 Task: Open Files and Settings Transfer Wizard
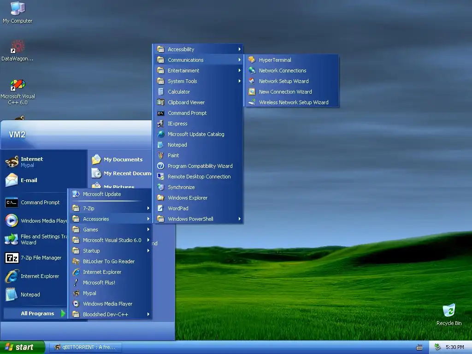[35, 239]
